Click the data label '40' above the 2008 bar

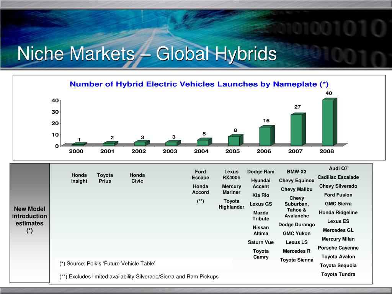tap(329, 93)
